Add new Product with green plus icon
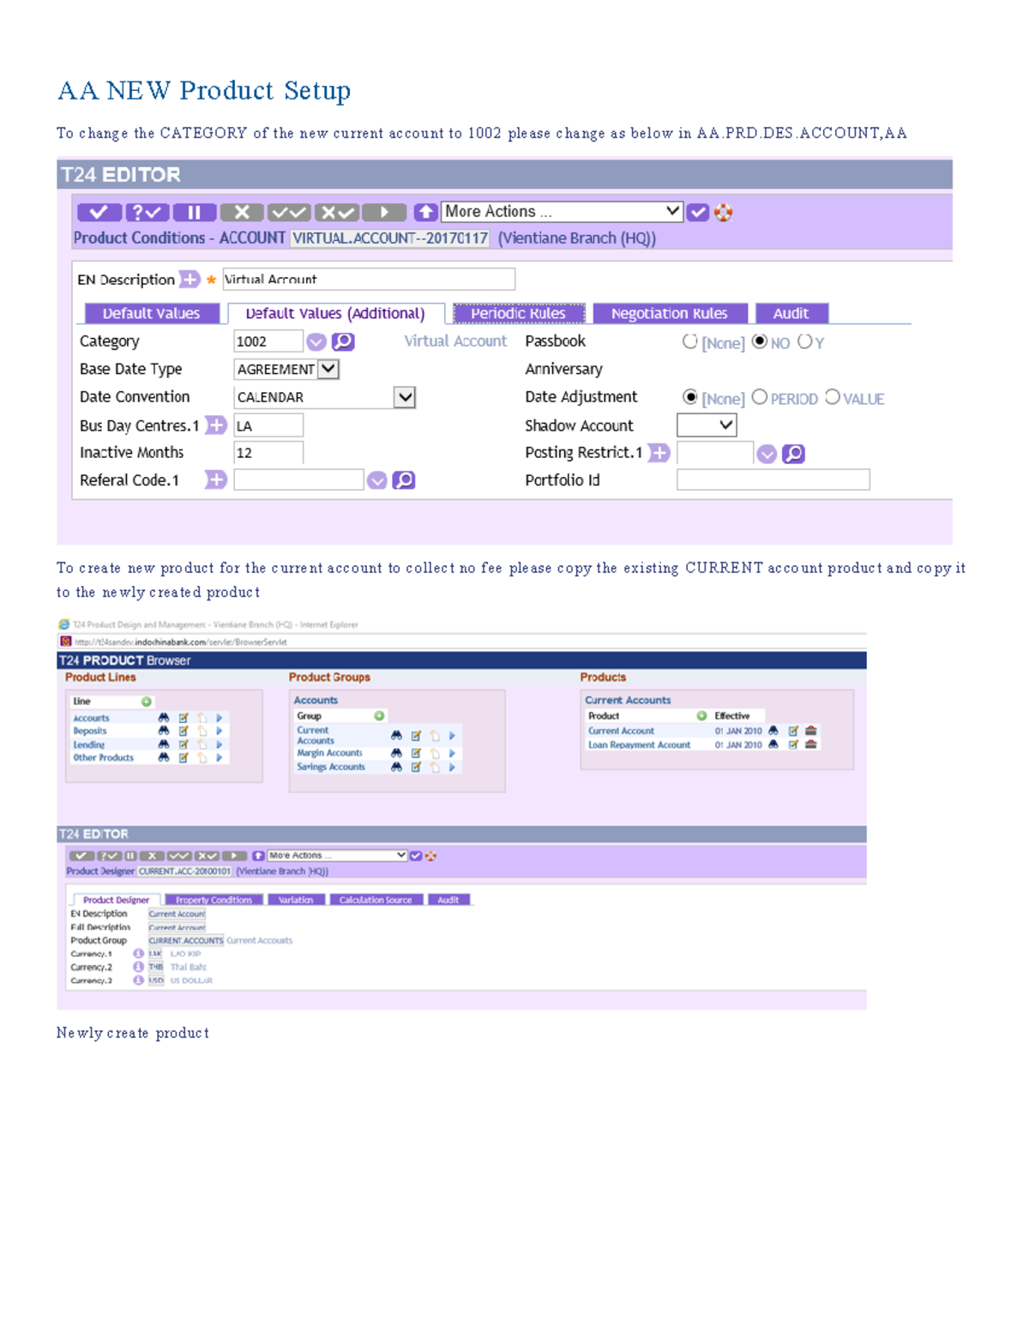 click(x=701, y=715)
